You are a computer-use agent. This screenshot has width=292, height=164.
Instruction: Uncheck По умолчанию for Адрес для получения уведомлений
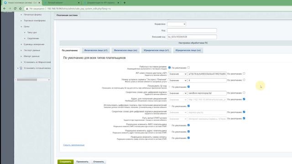click(x=244, y=99)
